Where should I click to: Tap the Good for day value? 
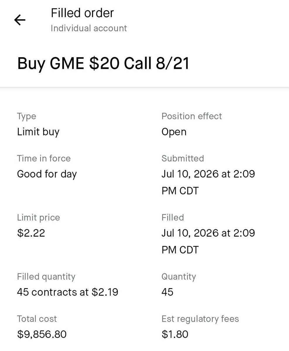(47, 174)
